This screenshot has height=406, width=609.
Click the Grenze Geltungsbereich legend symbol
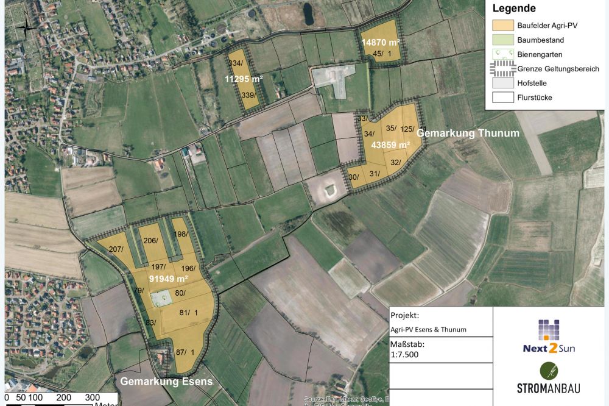pos(503,69)
